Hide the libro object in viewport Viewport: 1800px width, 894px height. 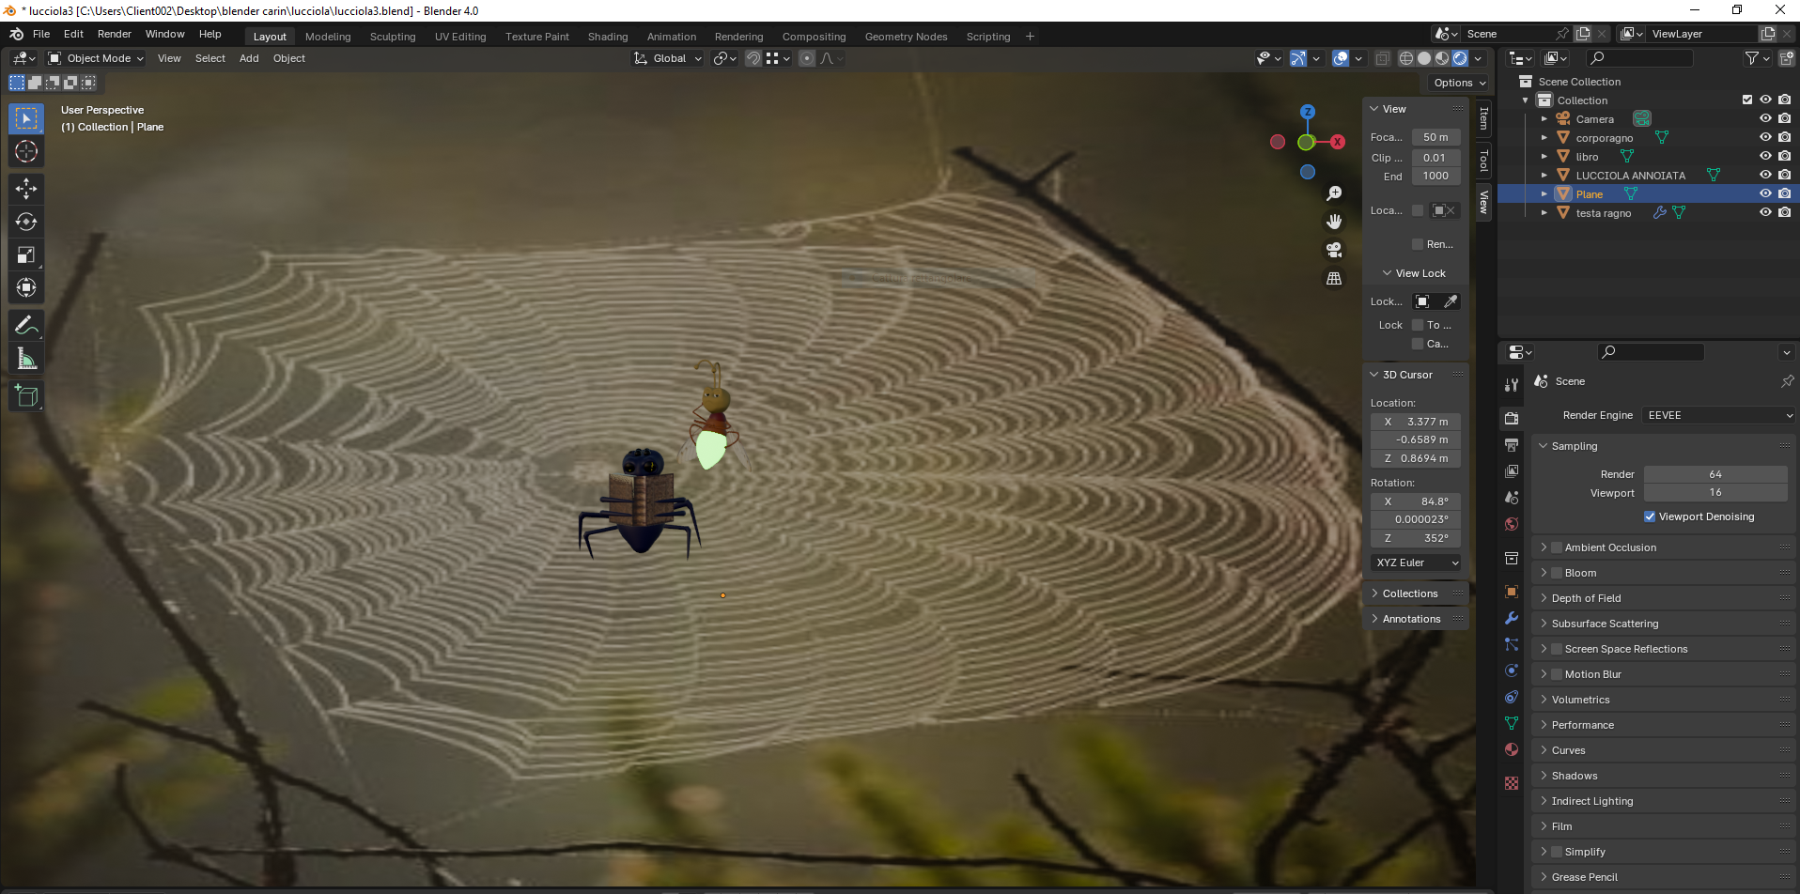coord(1765,156)
